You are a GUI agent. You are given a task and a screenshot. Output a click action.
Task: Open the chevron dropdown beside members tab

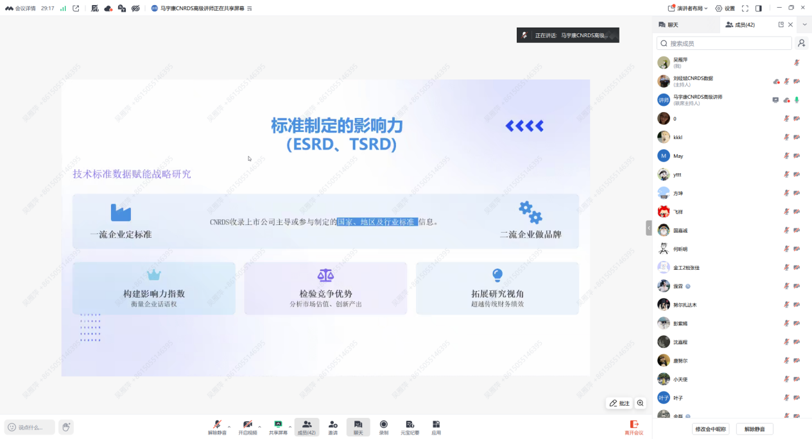point(804,25)
